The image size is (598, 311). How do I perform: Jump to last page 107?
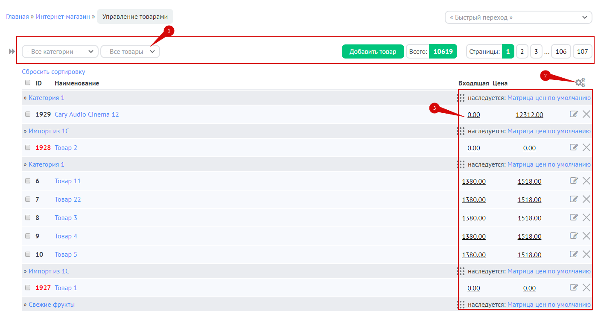(x=582, y=52)
